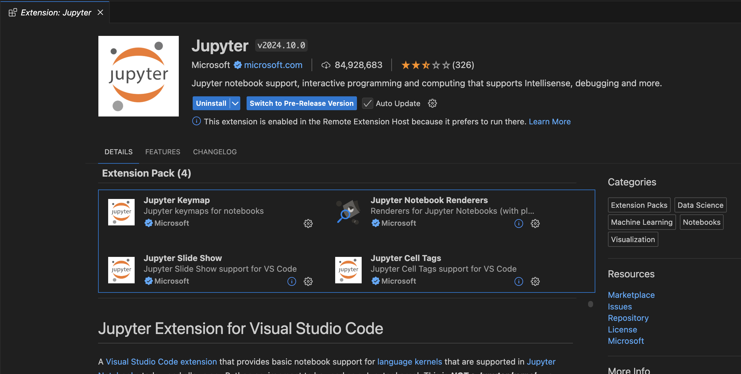Image resolution: width=741 pixels, height=374 pixels.
Task: Click Switch to Pre-Release Version button
Action: coord(301,103)
